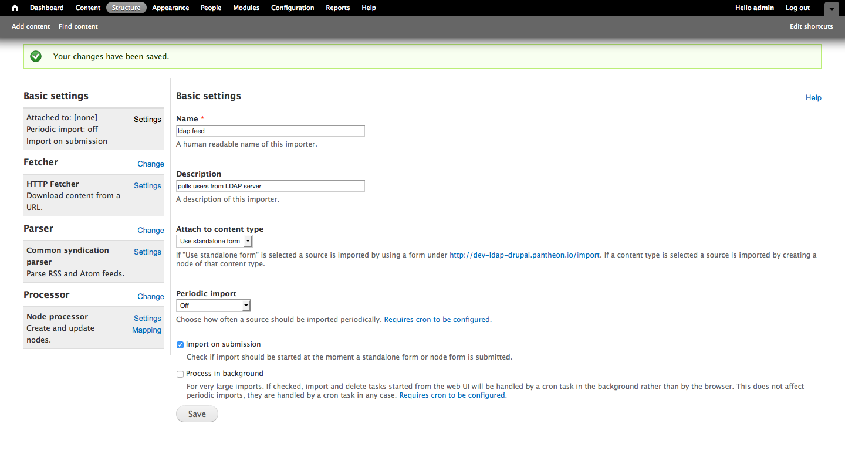
Task: Save the importer settings
Action: 197,414
